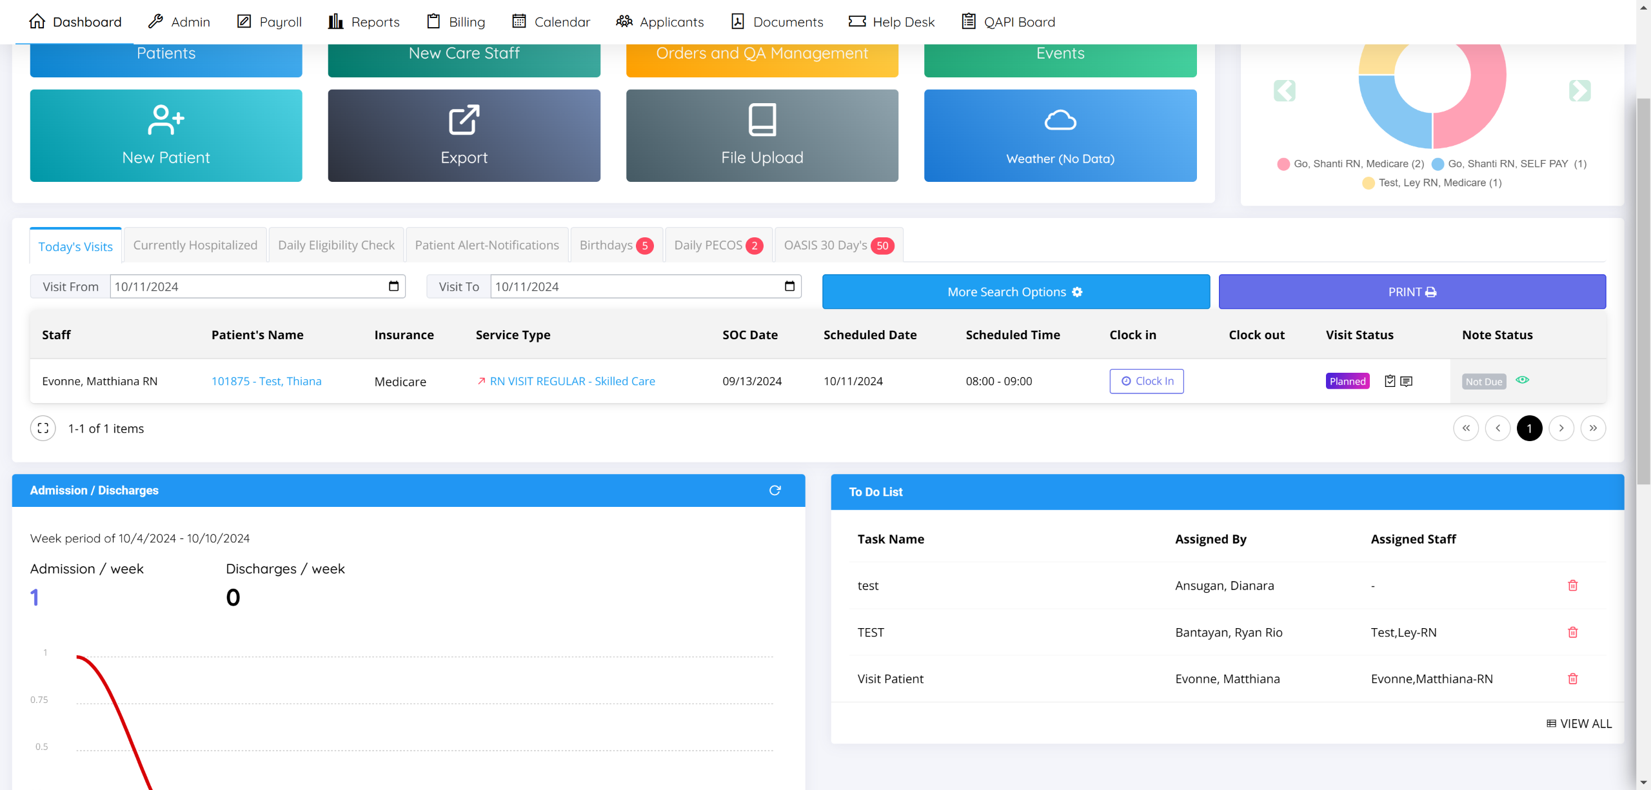1651x790 pixels.
Task: Switch to Currently Hospitalized tab
Action: point(195,245)
